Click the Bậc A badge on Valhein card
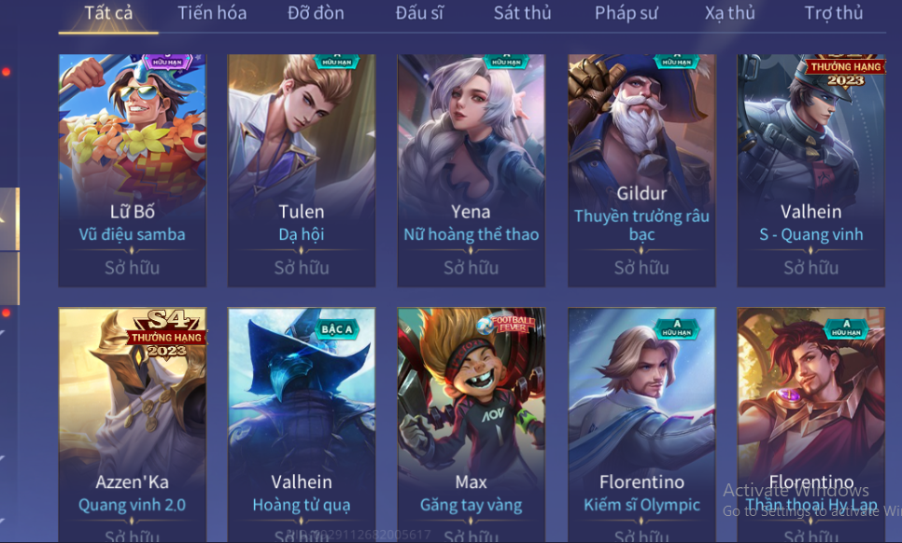This screenshot has height=543, width=902. point(336,329)
